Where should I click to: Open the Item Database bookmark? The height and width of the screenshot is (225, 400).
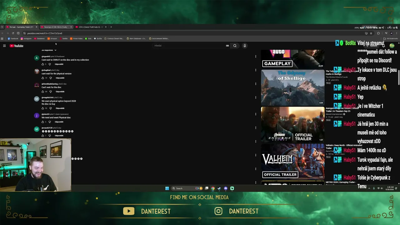tap(136, 39)
